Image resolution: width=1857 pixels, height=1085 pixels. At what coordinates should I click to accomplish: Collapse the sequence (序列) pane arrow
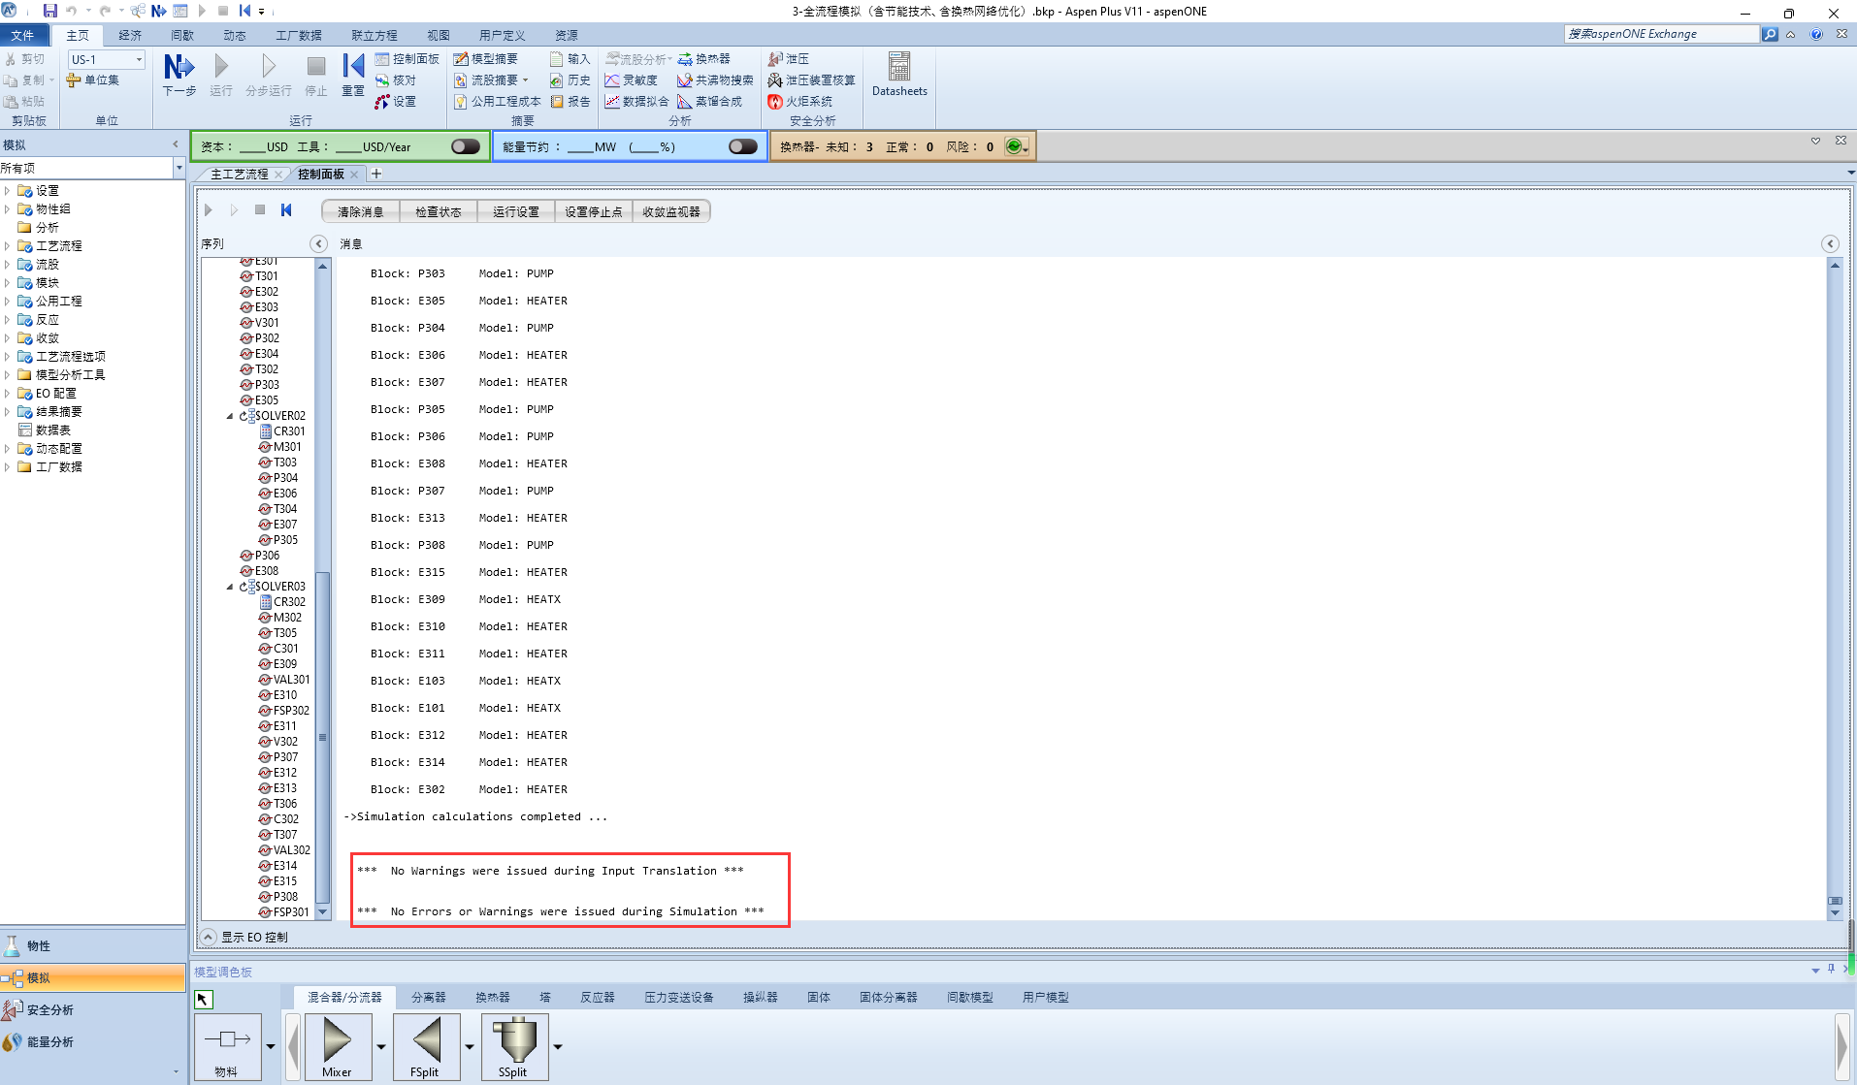pyautogui.click(x=318, y=243)
